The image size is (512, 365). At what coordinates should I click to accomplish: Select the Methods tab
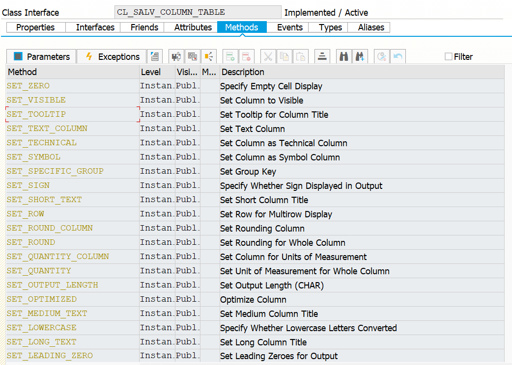(242, 27)
